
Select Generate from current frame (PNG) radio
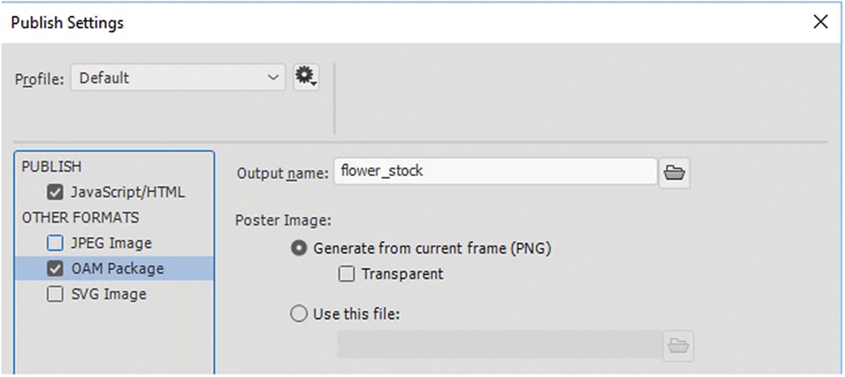[299, 248]
